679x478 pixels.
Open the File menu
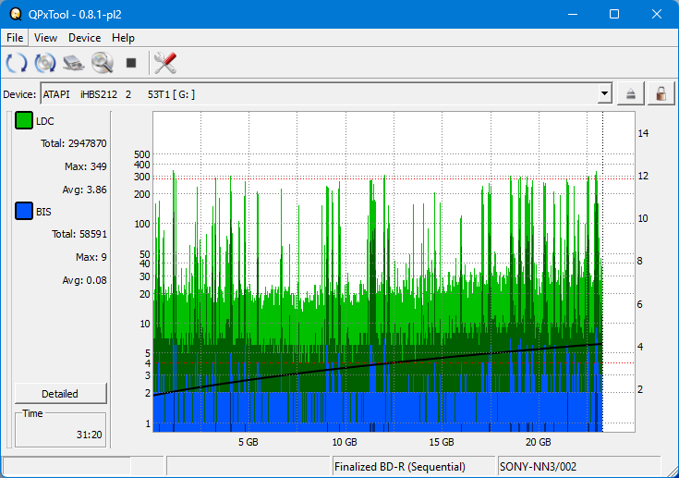[15, 38]
